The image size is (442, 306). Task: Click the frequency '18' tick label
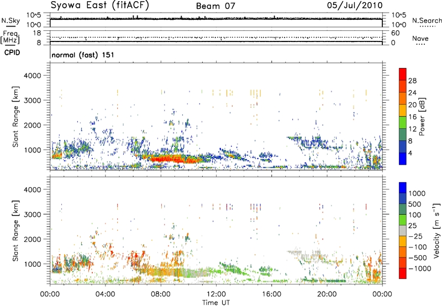pyautogui.click(x=37, y=33)
